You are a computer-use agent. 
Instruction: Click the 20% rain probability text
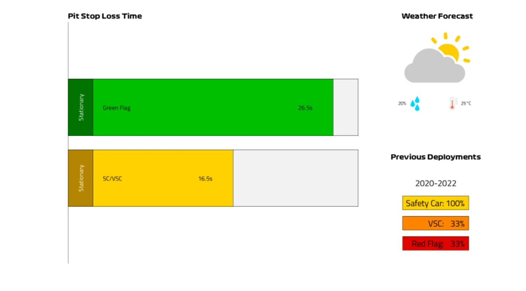[x=402, y=103]
